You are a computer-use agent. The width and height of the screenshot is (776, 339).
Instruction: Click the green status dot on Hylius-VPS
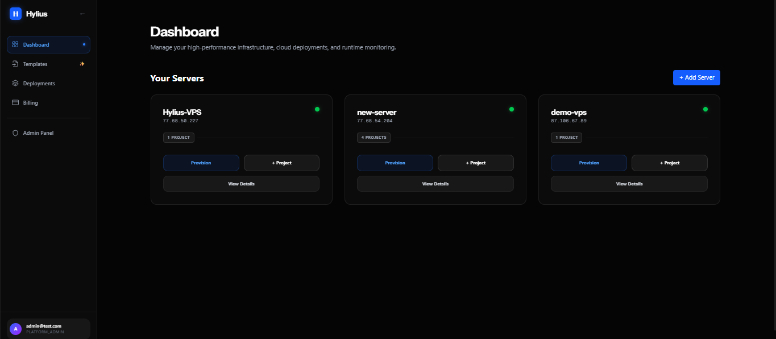tap(317, 109)
